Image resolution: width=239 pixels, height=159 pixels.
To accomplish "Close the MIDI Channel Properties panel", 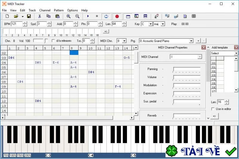I will [x=203, y=48].
